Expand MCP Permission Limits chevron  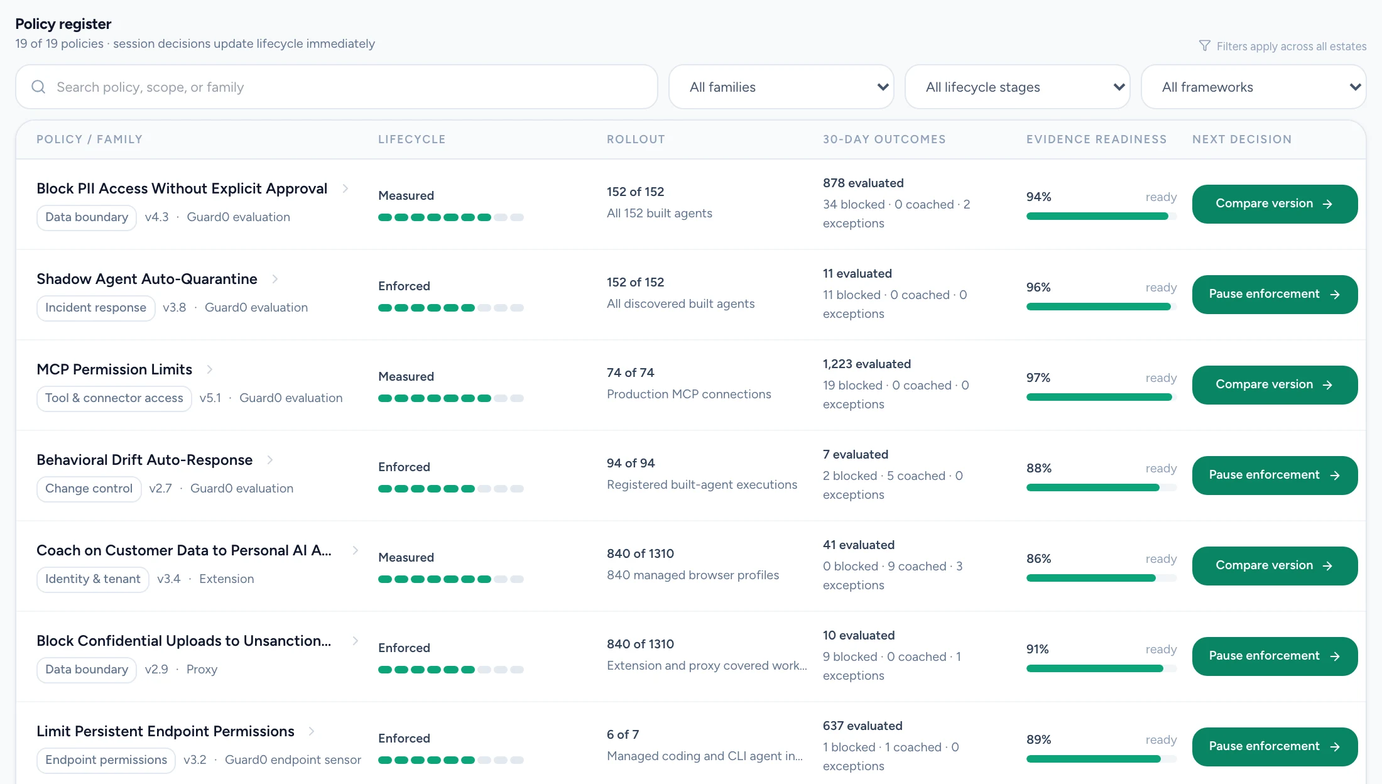tap(210, 369)
